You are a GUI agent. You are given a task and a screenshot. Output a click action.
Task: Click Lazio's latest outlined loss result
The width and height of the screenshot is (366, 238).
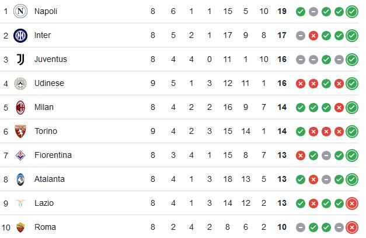352,203
